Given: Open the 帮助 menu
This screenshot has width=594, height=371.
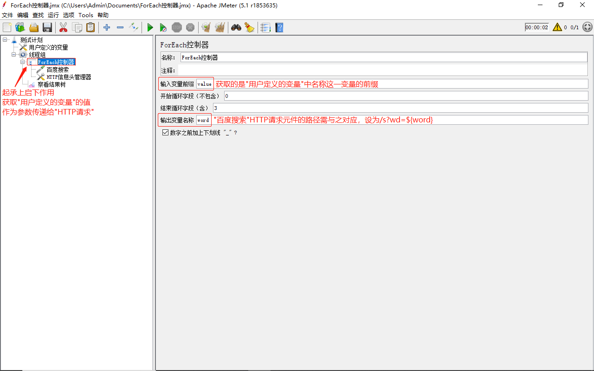Looking at the screenshot, I should [x=103, y=15].
